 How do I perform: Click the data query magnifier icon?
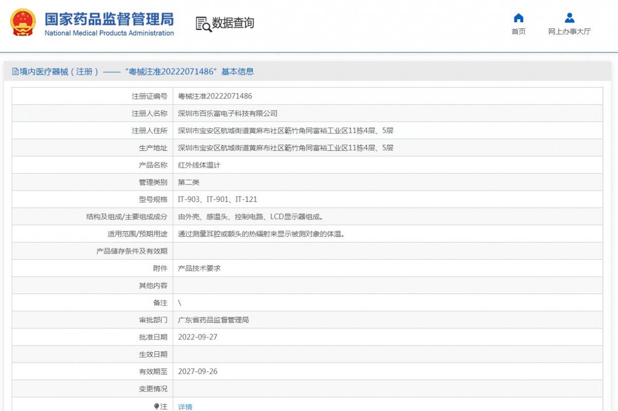203,24
